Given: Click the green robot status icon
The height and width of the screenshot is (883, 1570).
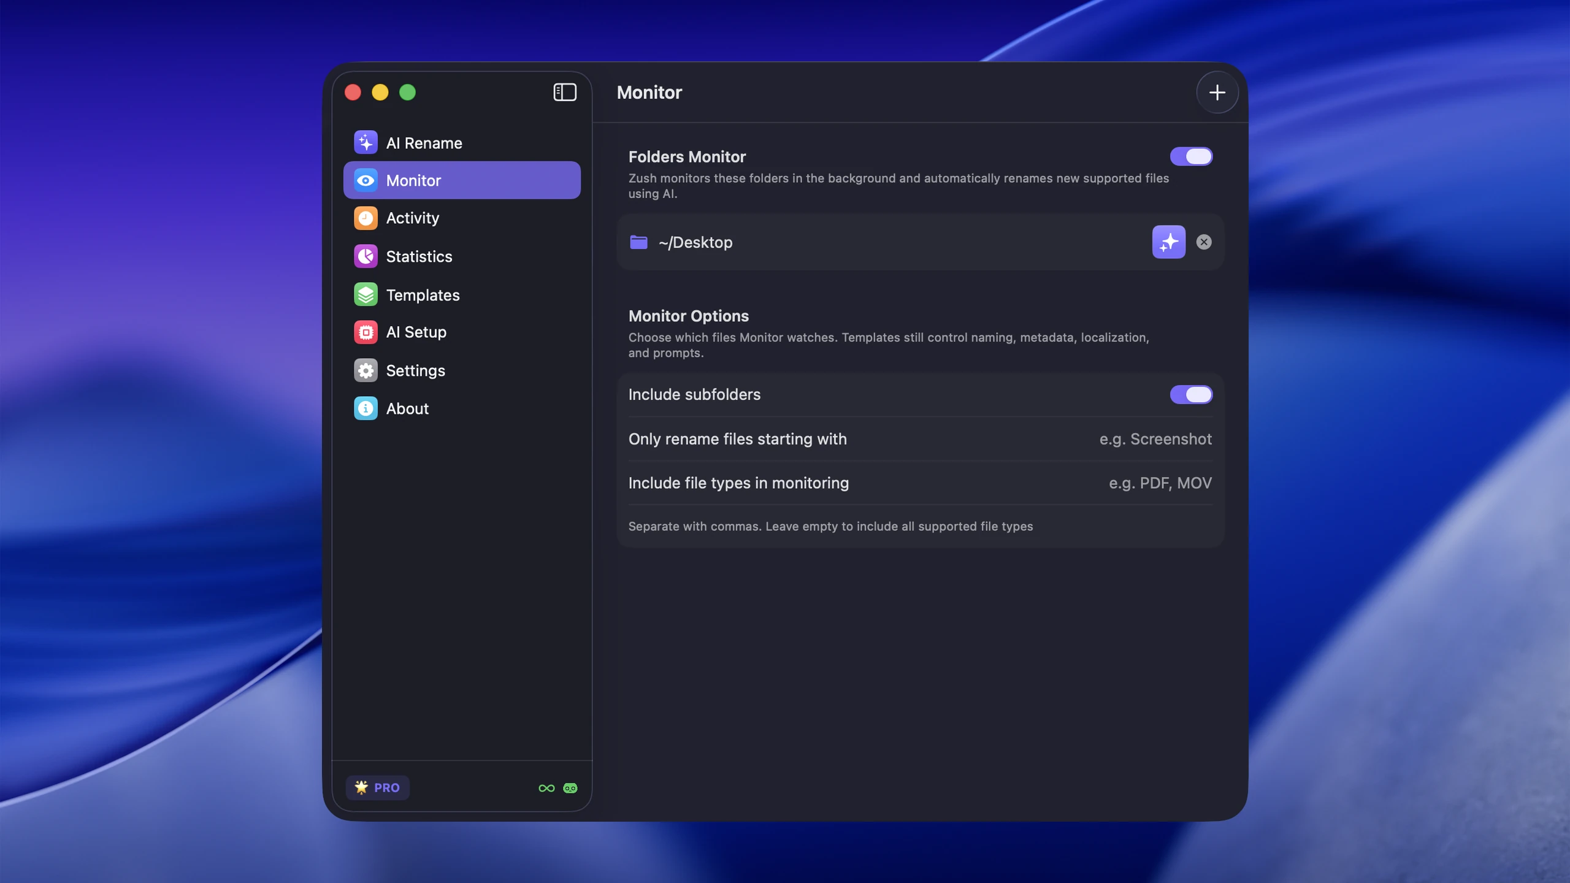Looking at the screenshot, I should point(570,788).
